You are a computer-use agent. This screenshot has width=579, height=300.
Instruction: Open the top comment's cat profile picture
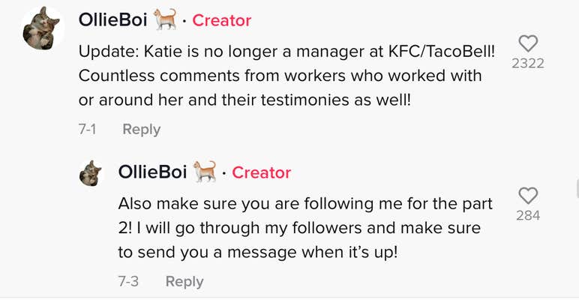pos(43,28)
